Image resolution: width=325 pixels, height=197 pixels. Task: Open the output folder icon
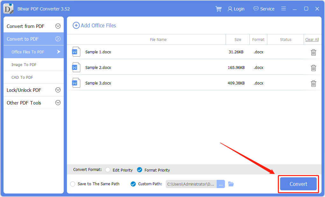[x=231, y=184]
